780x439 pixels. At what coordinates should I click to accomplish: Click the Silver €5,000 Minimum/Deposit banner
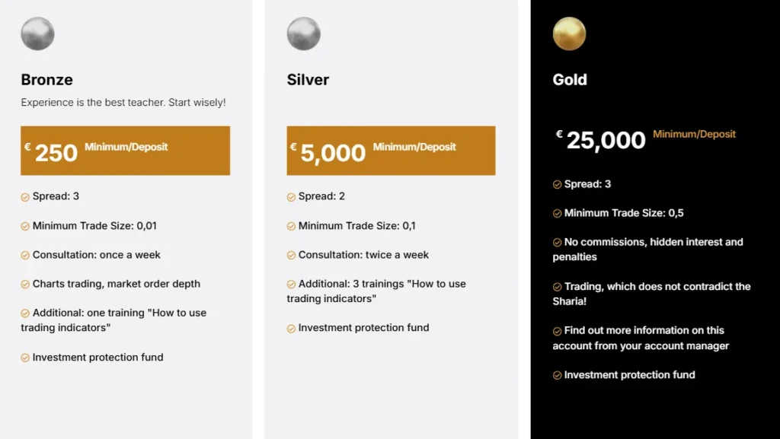click(x=391, y=151)
